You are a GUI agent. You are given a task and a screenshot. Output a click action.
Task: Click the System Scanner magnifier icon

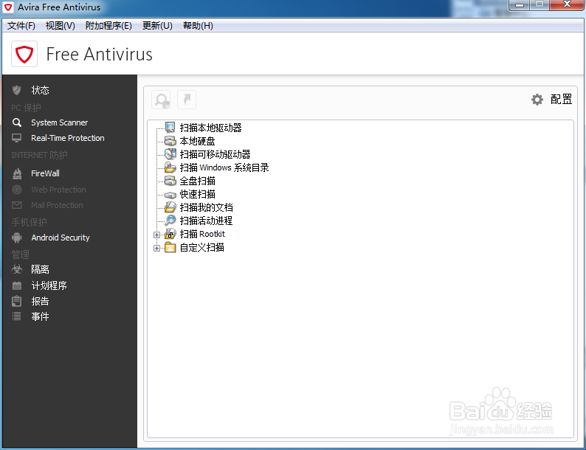[17, 122]
